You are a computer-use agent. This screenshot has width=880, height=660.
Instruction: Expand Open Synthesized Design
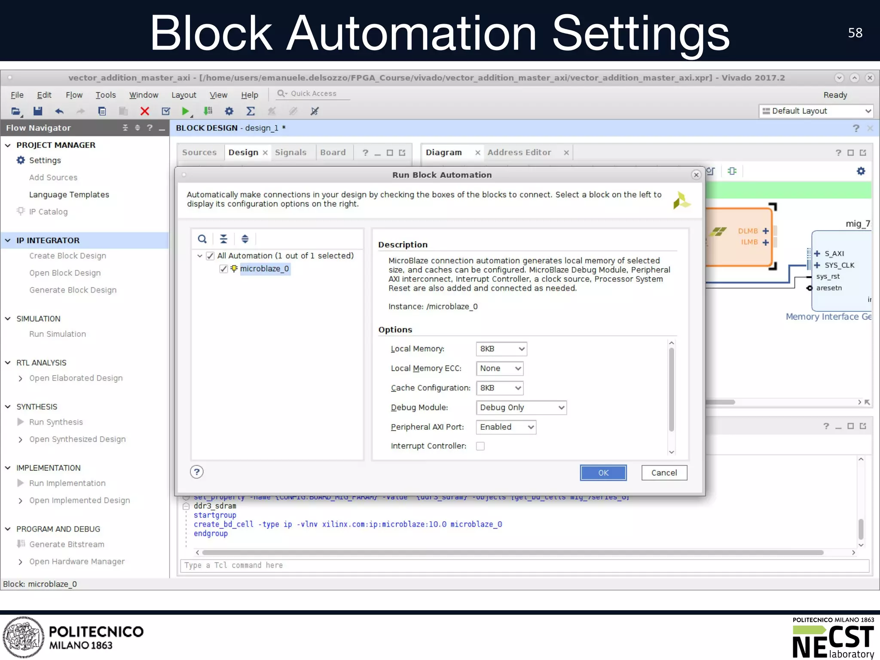coord(20,440)
